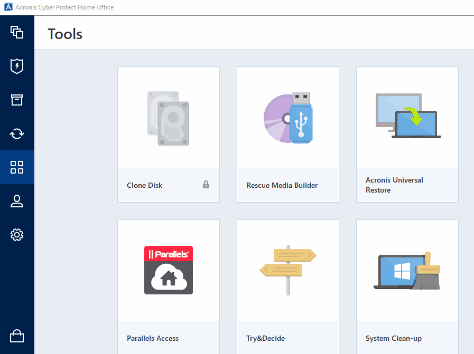This screenshot has height=354, width=474.
Task: Open the Protection shield section
Action: (x=17, y=66)
